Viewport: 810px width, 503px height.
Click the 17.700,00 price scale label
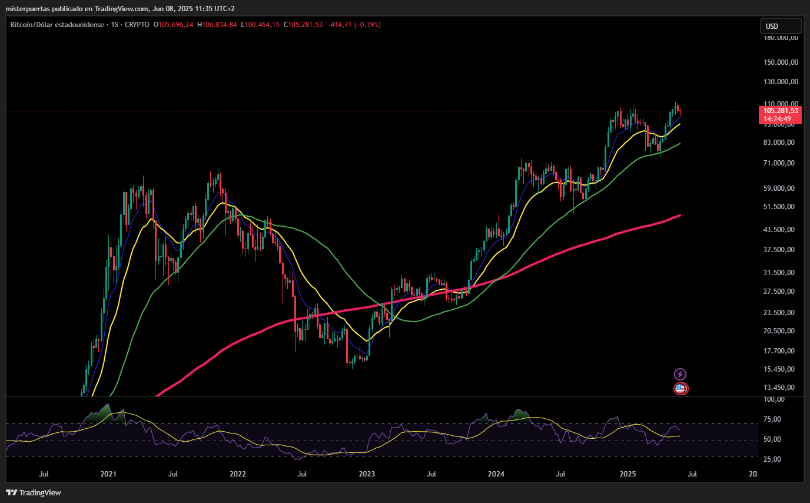tap(780, 351)
